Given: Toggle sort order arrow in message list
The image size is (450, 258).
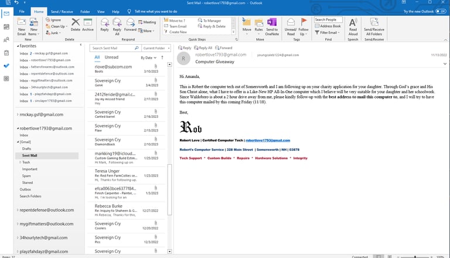Looking at the screenshot, I should click(x=162, y=57).
